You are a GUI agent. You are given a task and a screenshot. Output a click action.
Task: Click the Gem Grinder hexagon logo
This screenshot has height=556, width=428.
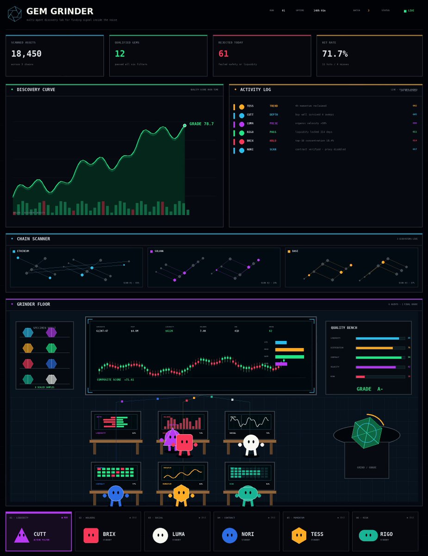[14, 14]
